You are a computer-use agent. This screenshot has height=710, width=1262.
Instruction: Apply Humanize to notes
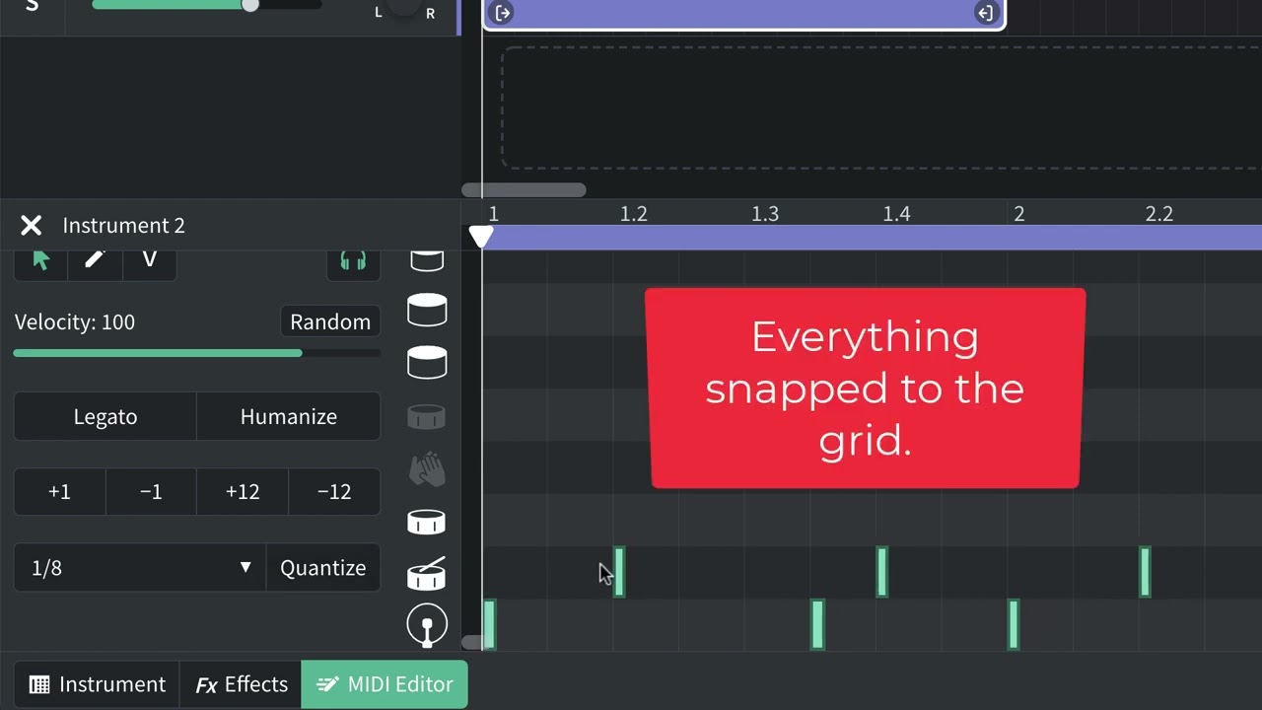point(289,416)
